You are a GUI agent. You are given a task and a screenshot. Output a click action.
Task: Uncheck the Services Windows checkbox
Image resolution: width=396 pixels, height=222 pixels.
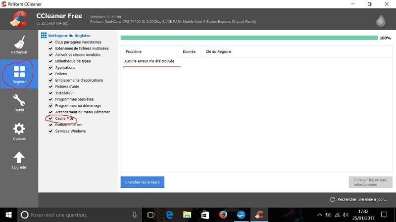click(x=50, y=131)
